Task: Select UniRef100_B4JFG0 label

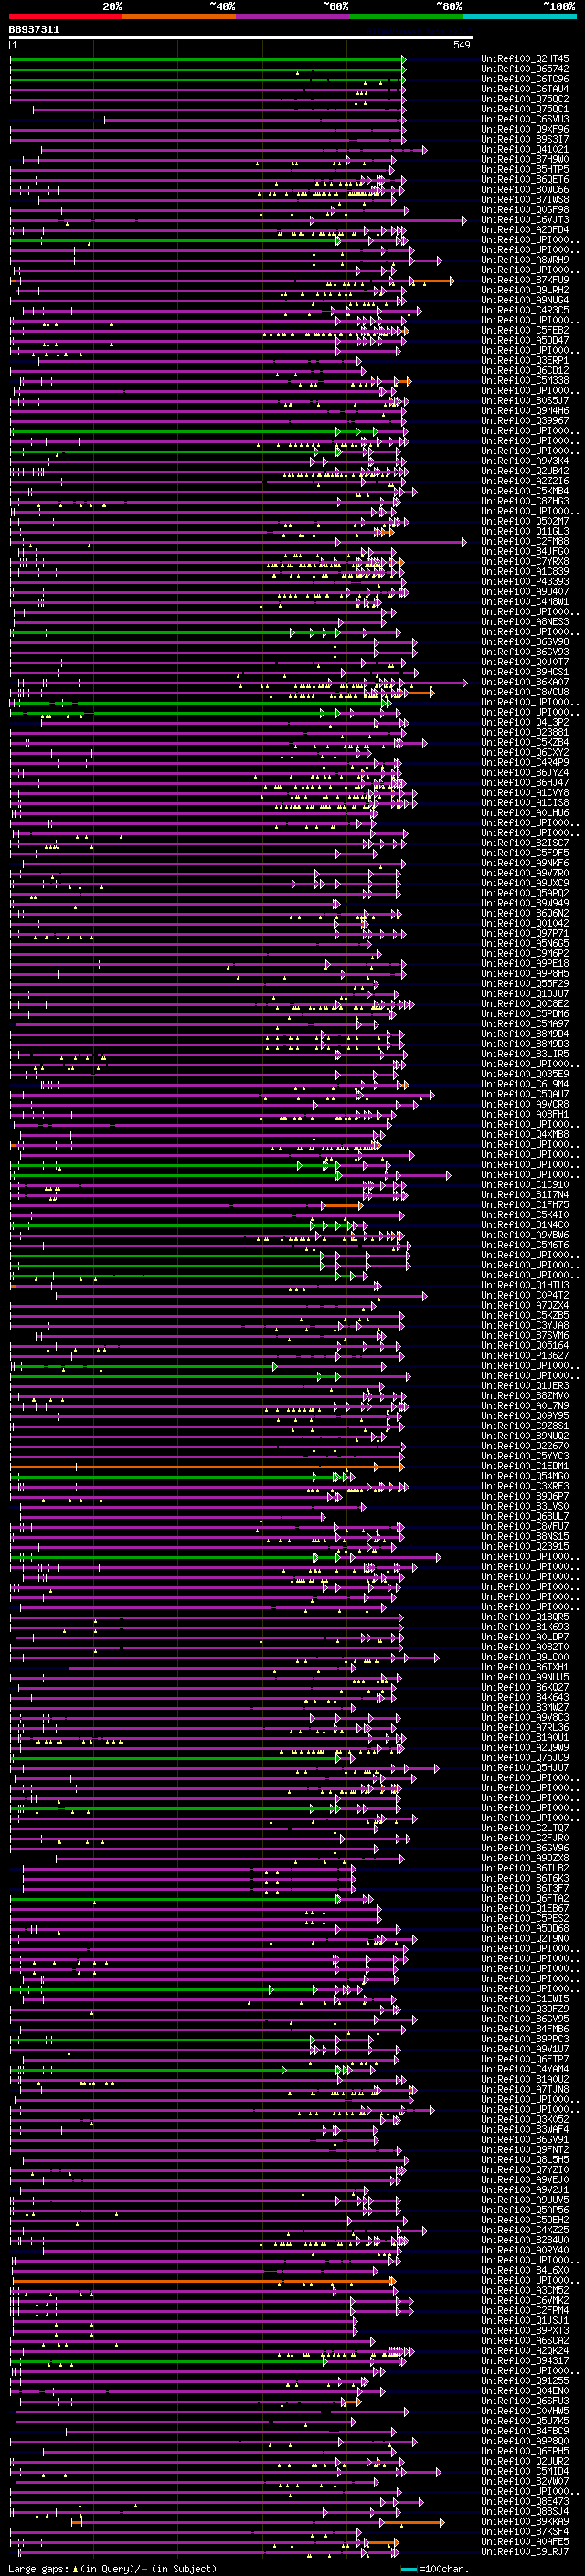Action: coord(524,552)
